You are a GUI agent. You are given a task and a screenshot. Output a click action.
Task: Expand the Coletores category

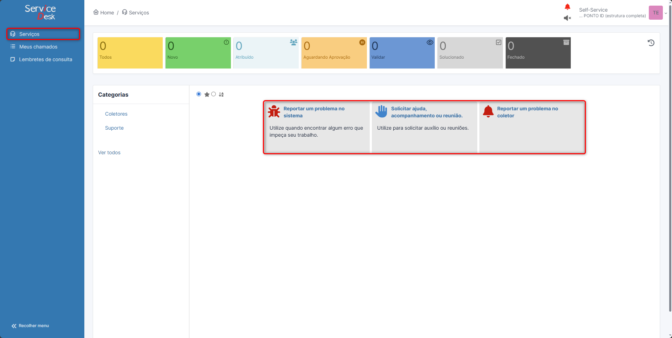pos(116,114)
